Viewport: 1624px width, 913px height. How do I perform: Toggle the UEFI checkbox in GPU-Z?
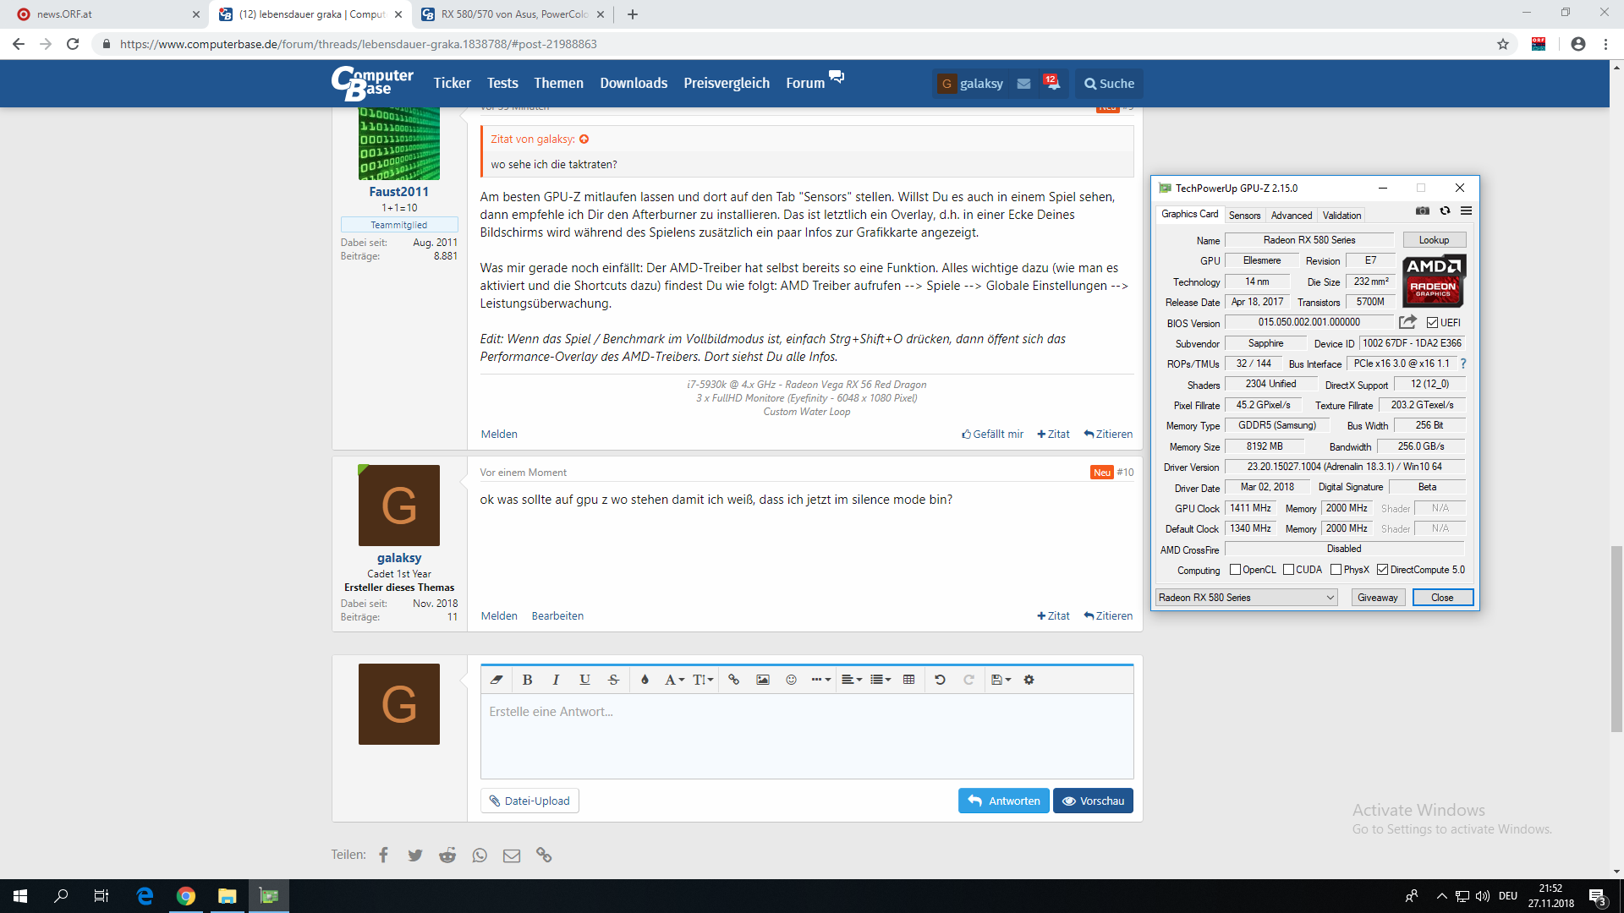tap(1432, 323)
